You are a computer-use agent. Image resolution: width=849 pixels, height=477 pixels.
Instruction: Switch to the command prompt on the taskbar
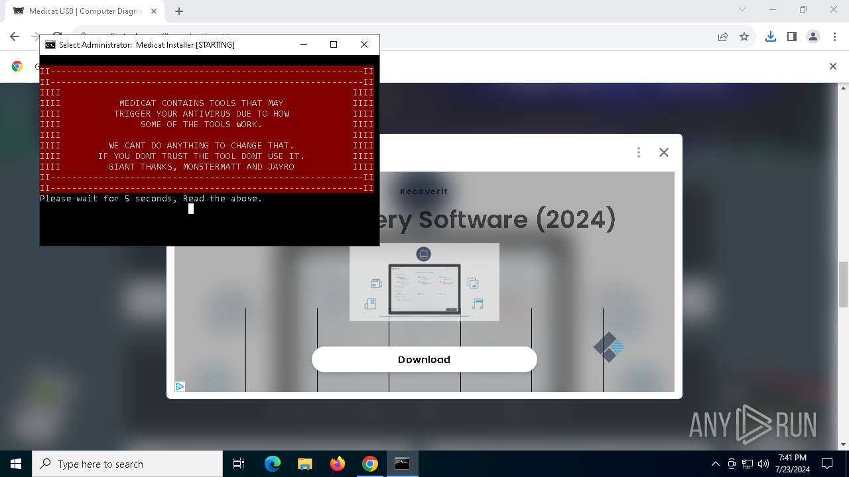pos(402,464)
